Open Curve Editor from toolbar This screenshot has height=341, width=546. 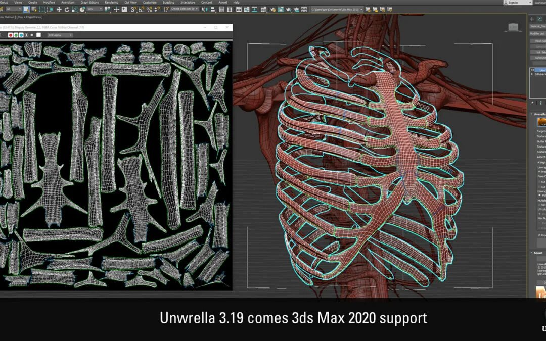click(x=247, y=10)
